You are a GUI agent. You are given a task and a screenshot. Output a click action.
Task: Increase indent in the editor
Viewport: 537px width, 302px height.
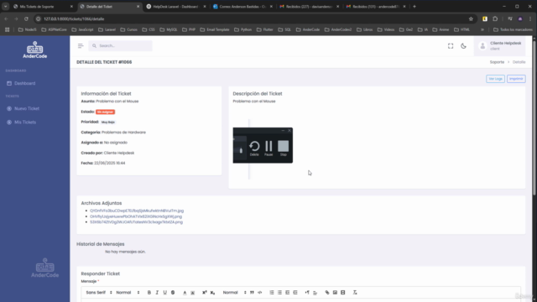tap(295, 293)
